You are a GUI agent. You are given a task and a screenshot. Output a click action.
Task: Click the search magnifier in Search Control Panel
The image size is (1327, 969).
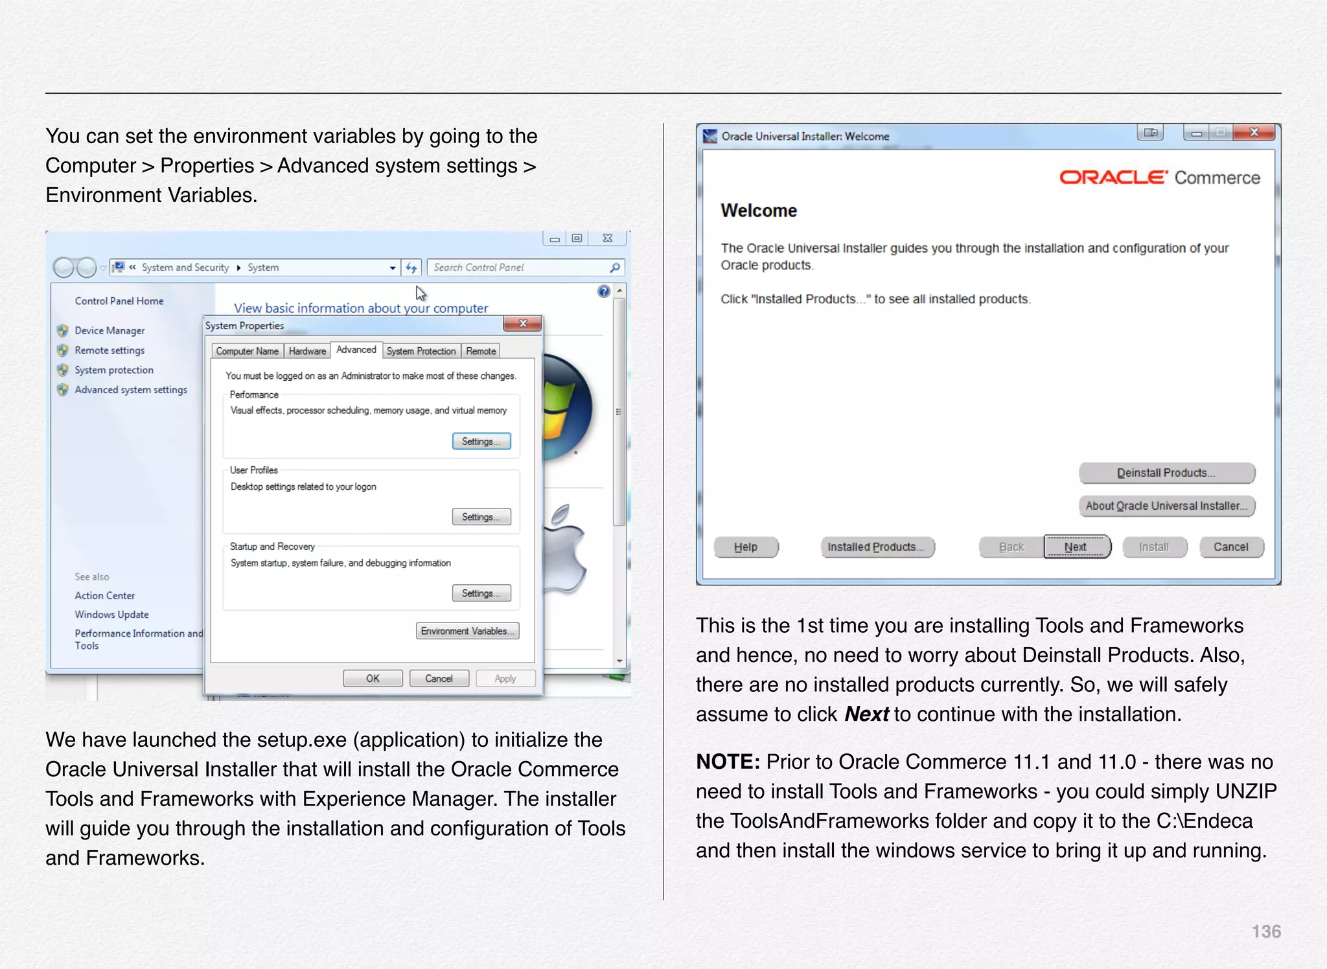pyautogui.click(x=614, y=268)
